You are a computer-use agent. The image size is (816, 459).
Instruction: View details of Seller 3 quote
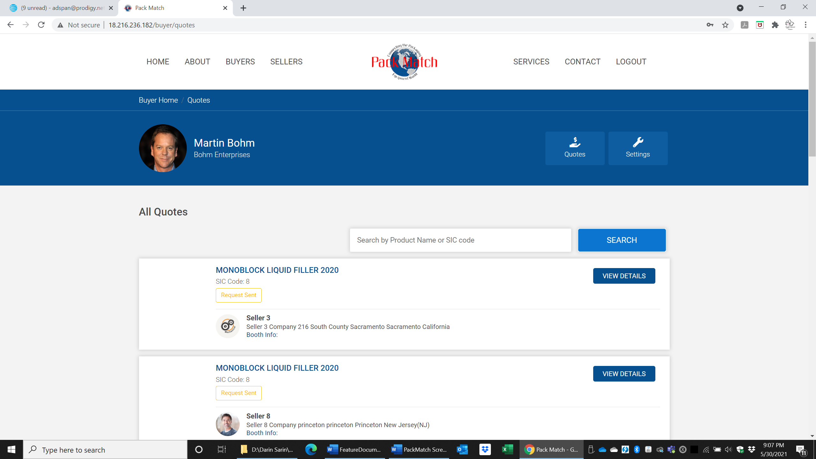pyautogui.click(x=624, y=276)
